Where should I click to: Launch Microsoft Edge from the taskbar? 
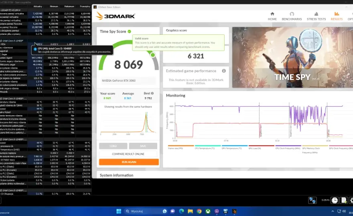coord(181,211)
